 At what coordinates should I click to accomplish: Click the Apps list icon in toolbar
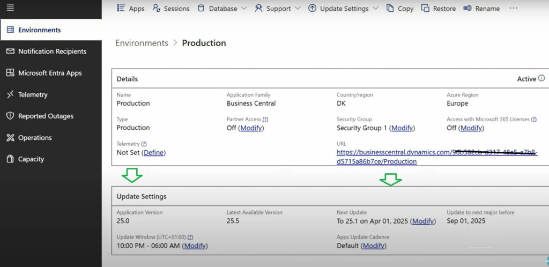coord(121,9)
